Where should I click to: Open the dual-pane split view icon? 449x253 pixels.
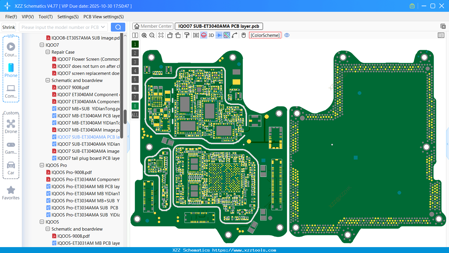pos(135,35)
